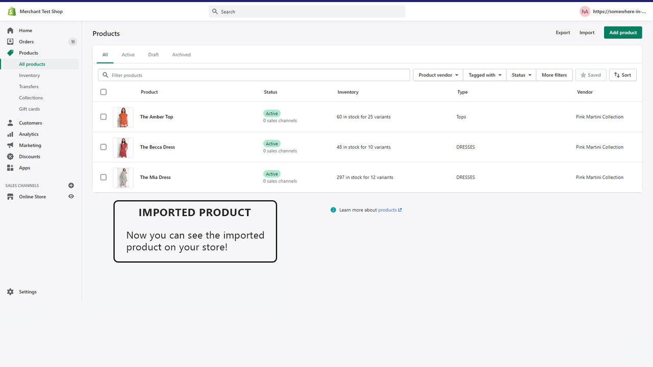Click the Settings gear icon
The height and width of the screenshot is (367, 653).
[10, 292]
